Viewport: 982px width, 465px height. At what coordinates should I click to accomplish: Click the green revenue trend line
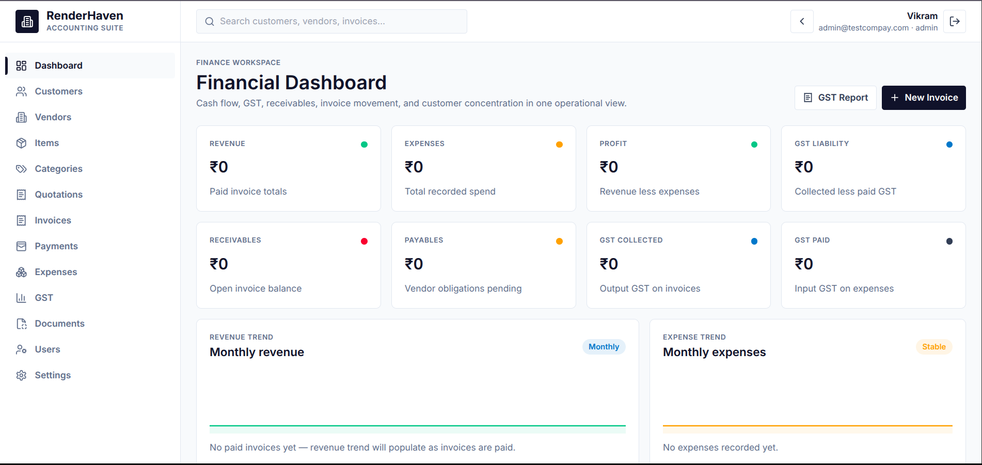pyautogui.click(x=418, y=426)
